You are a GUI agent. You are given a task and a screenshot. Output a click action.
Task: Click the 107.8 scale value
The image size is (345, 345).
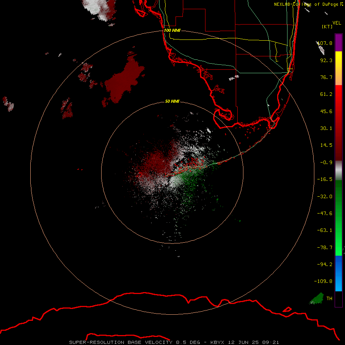[x=325, y=43]
